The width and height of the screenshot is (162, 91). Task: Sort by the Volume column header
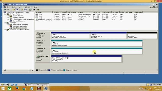tap(44, 12)
